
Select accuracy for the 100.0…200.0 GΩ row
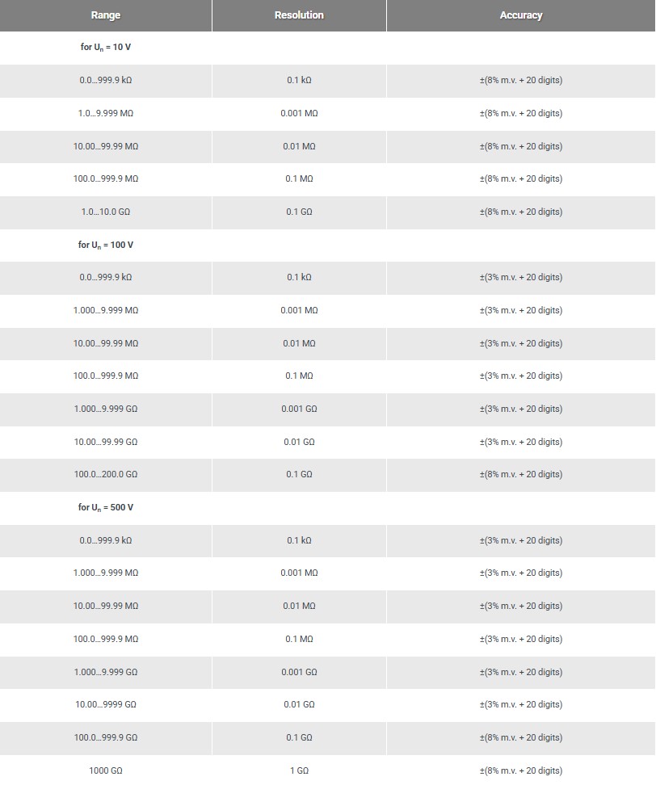[521, 474]
